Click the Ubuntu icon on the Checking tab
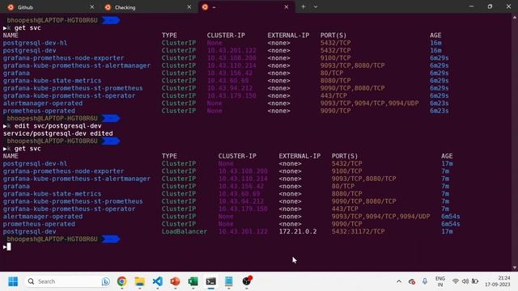The image size is (518, 291). [108, 7]
